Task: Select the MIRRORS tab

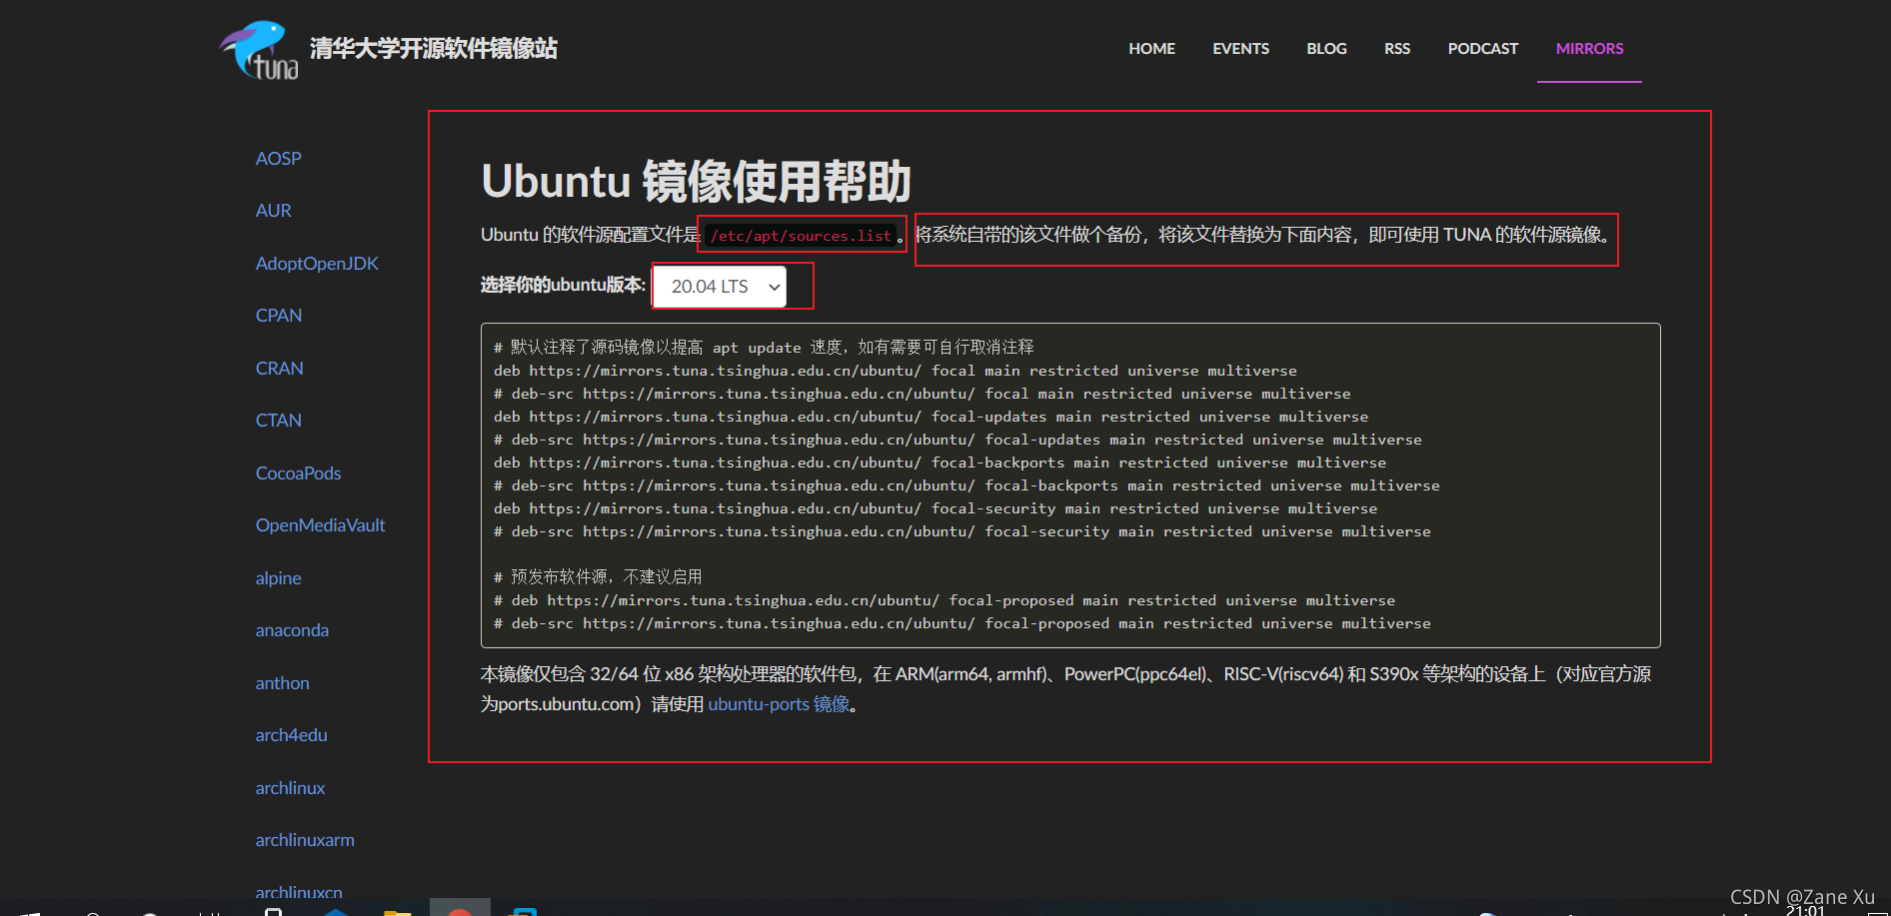Action: [x=1589, y=48]
